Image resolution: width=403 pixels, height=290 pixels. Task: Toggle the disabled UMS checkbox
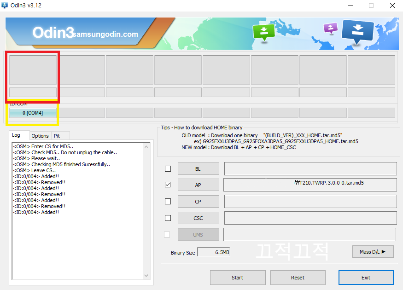tap(167, 234)
